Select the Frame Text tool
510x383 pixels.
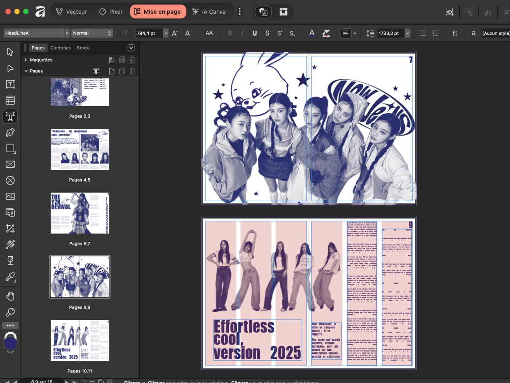point(10,84)
